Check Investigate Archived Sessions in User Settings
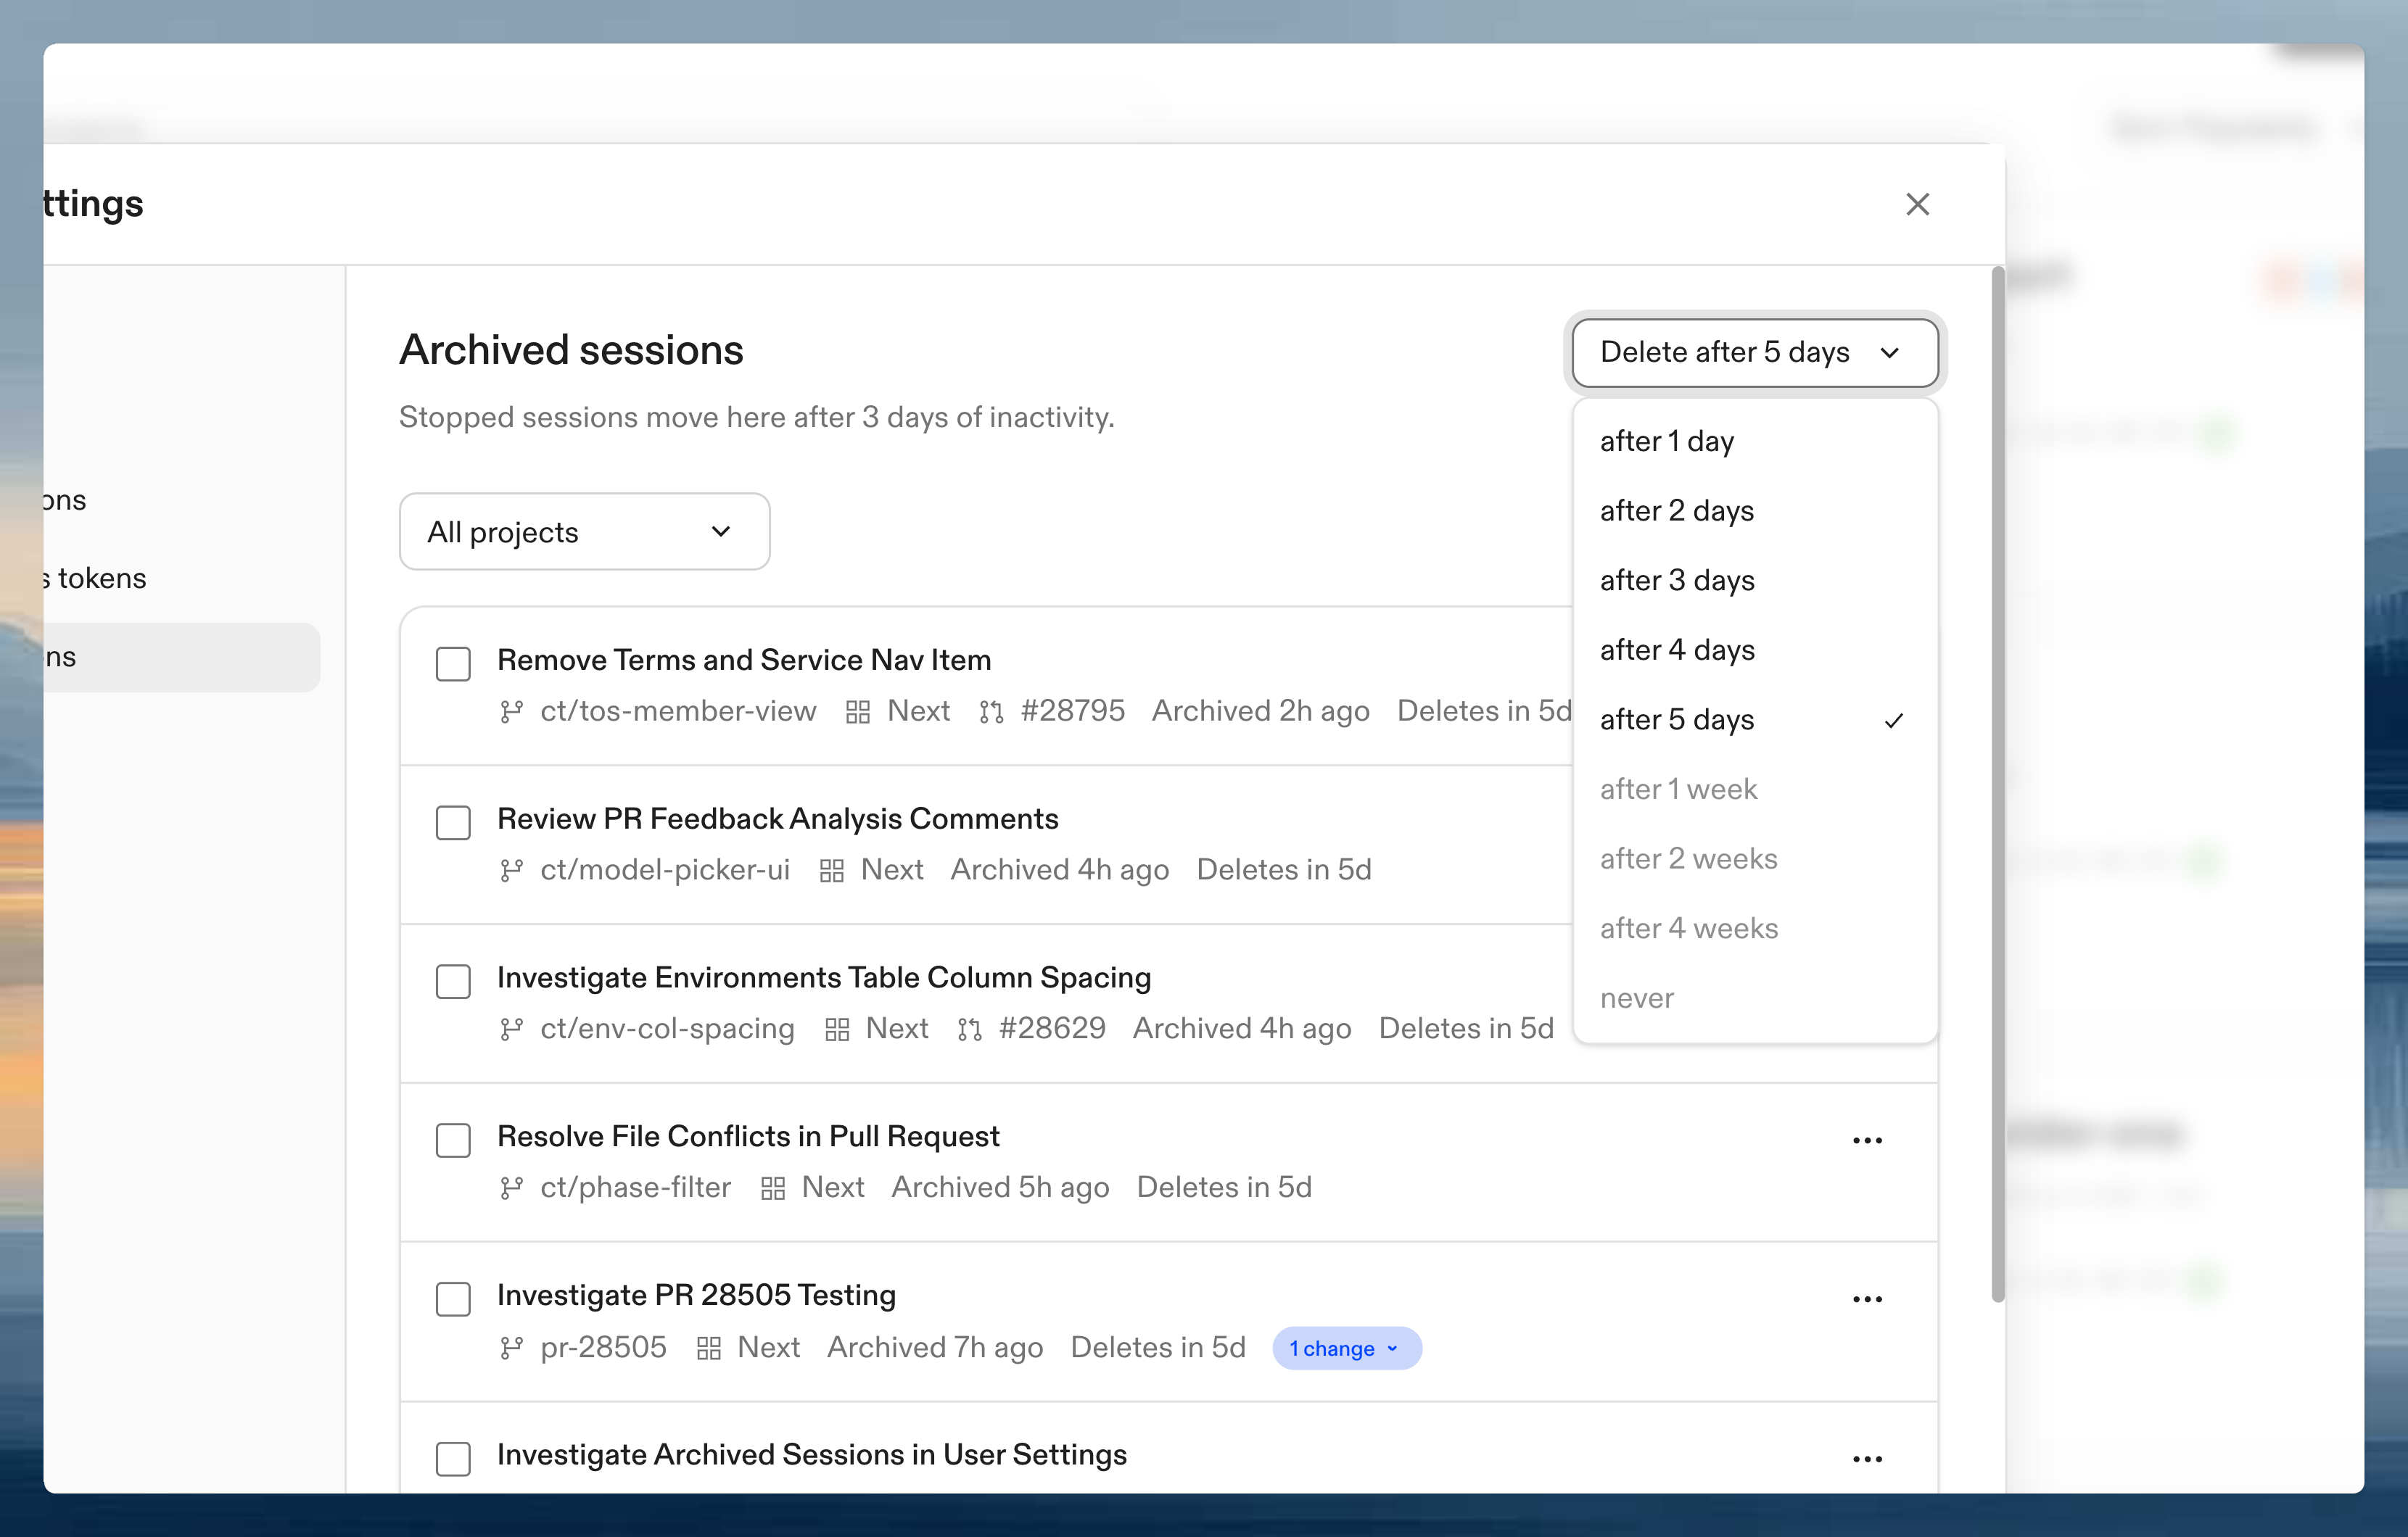The image size is (2408, 1537). pyautogui.click(x=453, y=1458)
